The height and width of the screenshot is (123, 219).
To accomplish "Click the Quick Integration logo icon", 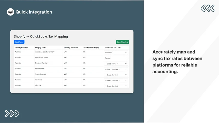I will tap(10, 12).
